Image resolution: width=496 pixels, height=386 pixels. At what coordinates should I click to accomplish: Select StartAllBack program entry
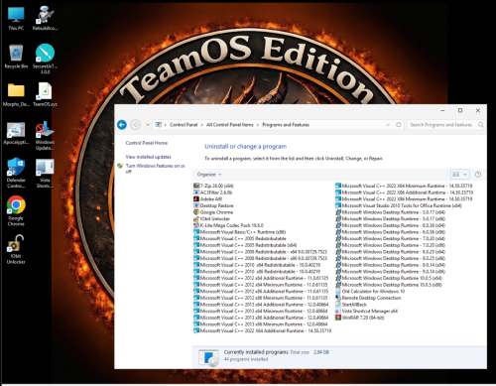(x=351, y=305)
